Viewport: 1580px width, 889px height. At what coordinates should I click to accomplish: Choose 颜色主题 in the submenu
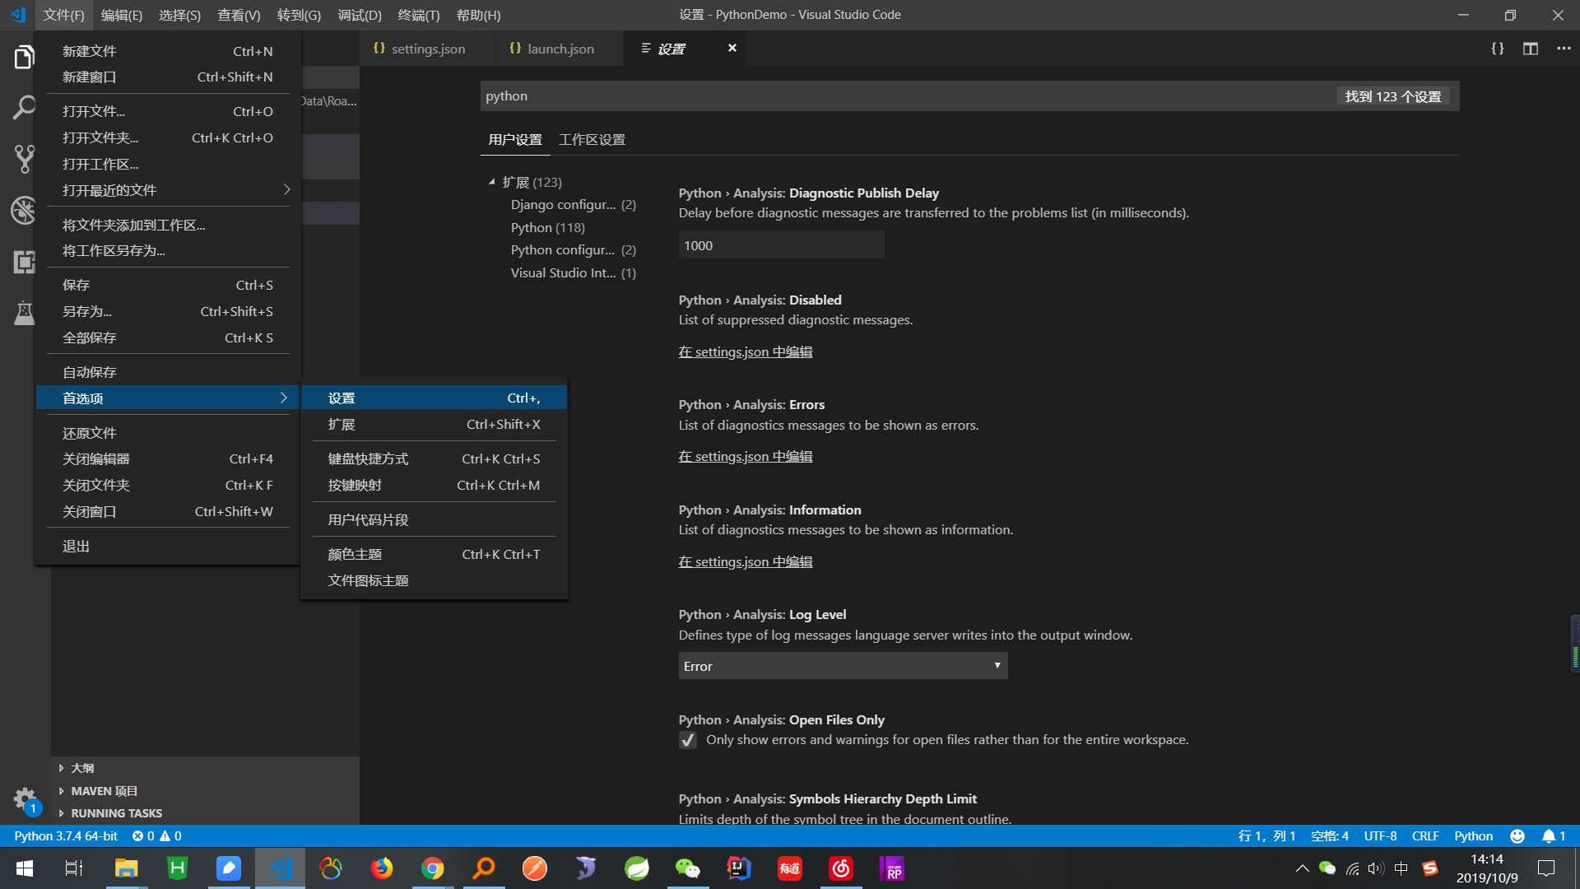tap(434, 555)
